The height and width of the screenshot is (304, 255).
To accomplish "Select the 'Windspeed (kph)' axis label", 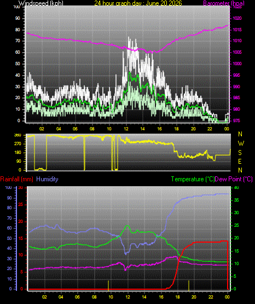I will pos(41,3).
